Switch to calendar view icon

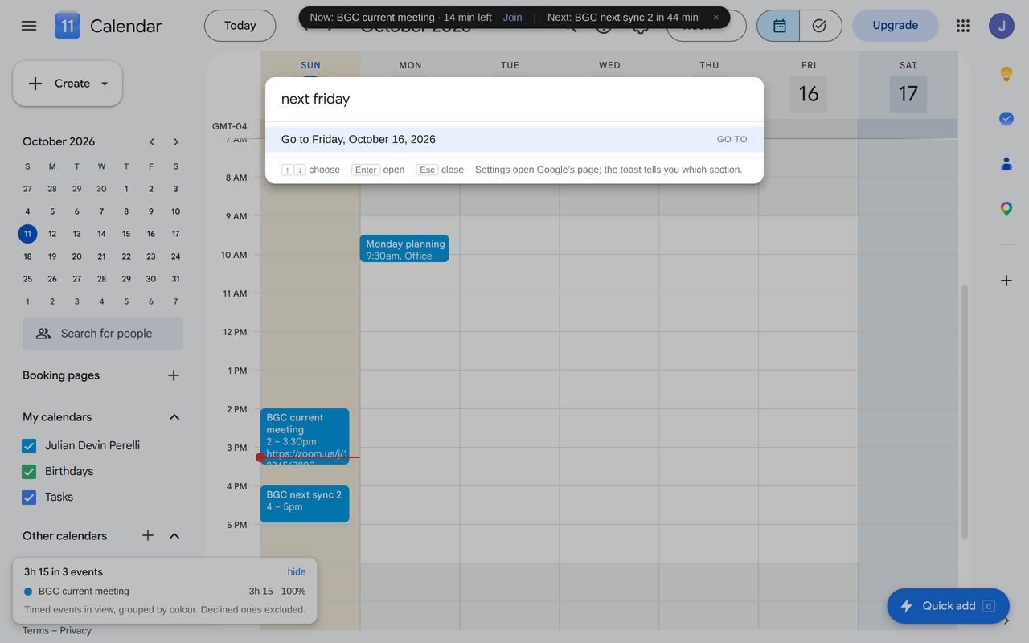tap(779, 26)
